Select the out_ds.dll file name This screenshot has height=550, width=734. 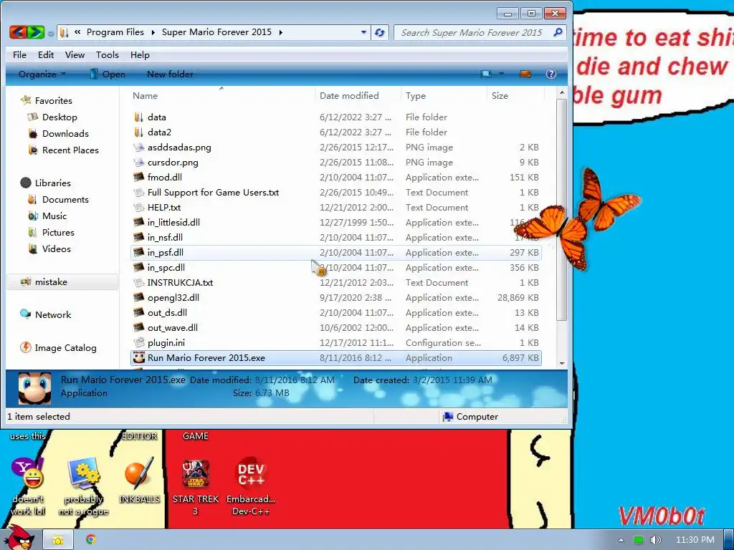click(x=167, y=313)
